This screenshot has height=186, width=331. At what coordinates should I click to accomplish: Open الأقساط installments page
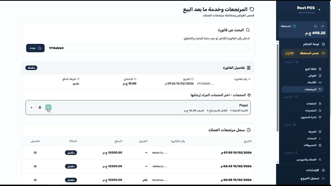(x=312, y=82)
